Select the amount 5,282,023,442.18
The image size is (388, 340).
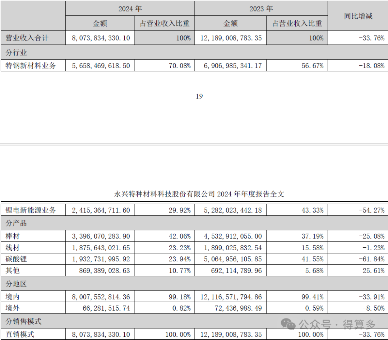(232, 210)
